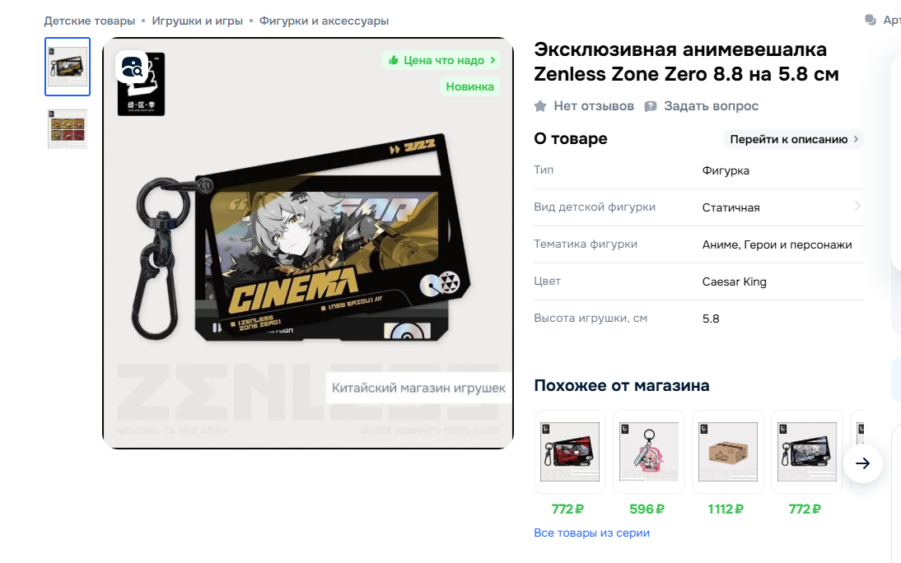
Task: Click the Все товары из серии link
Action: click(x=591, y=533)
